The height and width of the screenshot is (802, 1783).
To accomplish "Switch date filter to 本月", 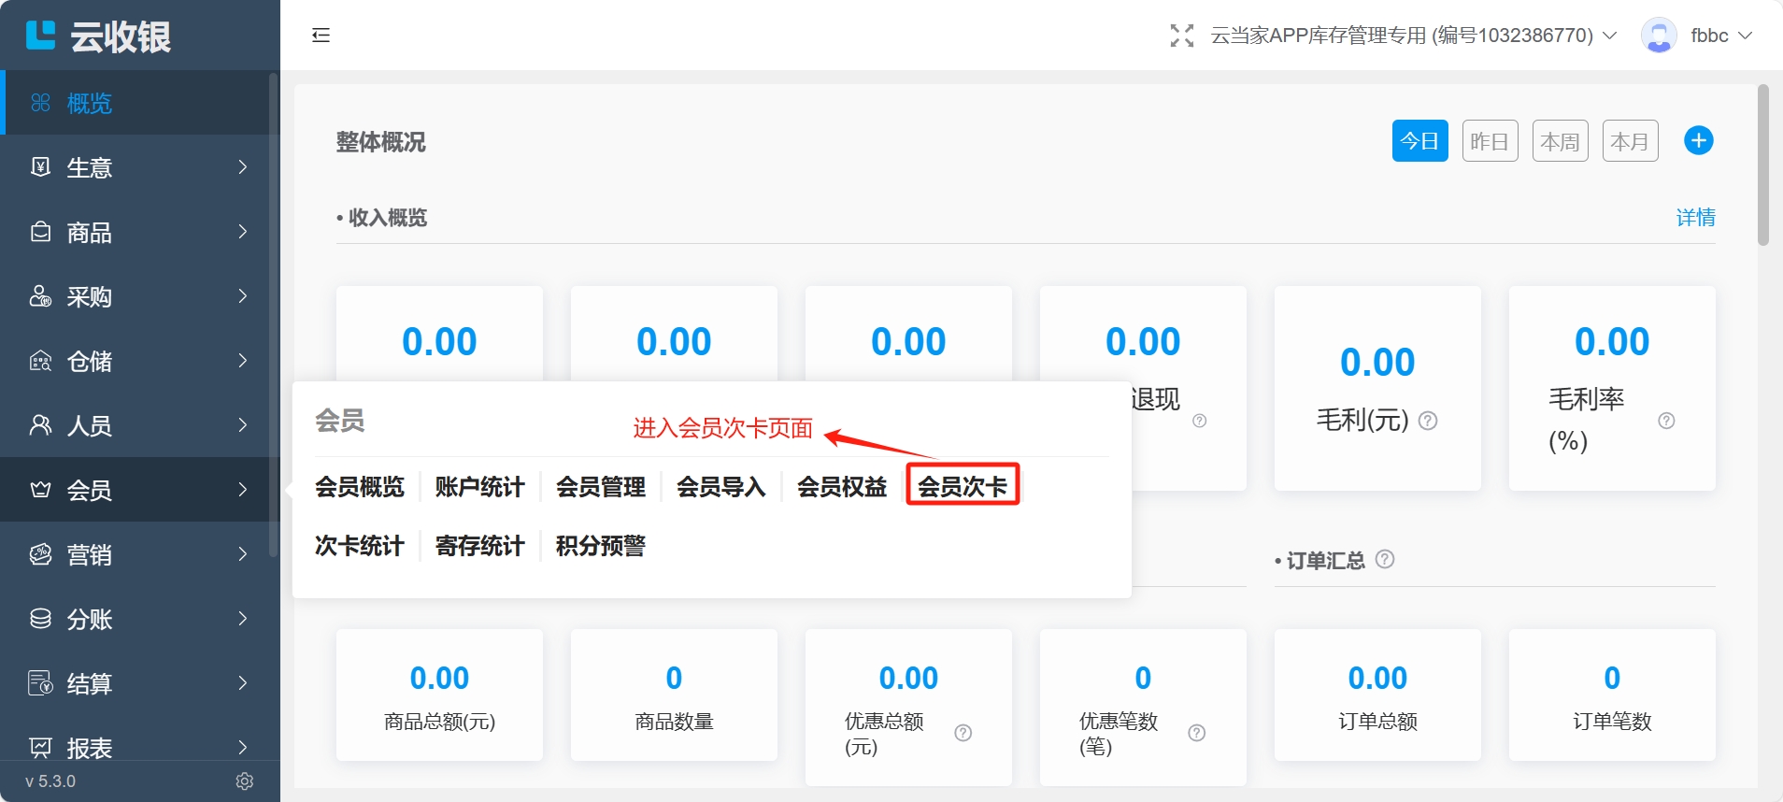I will (1630, 141).
